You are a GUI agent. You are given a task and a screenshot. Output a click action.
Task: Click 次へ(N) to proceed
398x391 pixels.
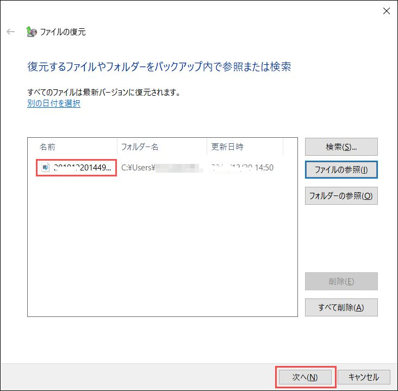coord(305,377)
